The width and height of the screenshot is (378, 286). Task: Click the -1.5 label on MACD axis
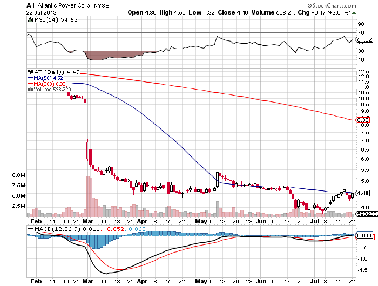[x=363, y=270]
